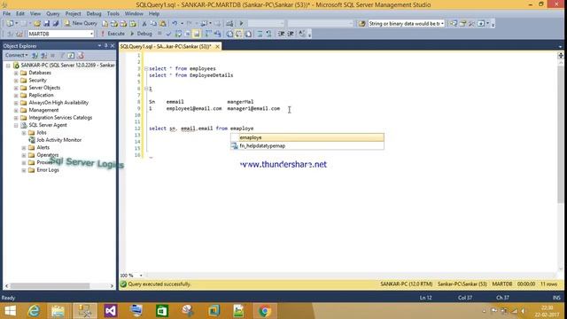This screenshot has height=319, width=567.
Task: Increase line indent icon
Action: click(x=290, y=34)
